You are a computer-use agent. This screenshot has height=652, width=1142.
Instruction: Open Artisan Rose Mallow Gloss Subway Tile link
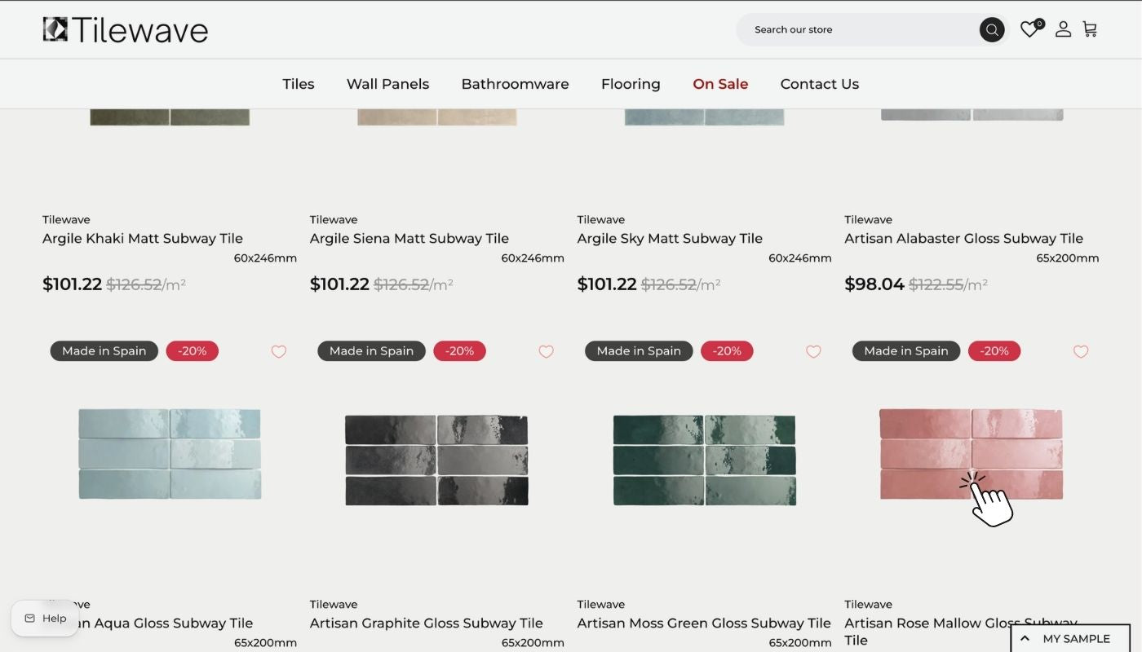click(961, 632)
